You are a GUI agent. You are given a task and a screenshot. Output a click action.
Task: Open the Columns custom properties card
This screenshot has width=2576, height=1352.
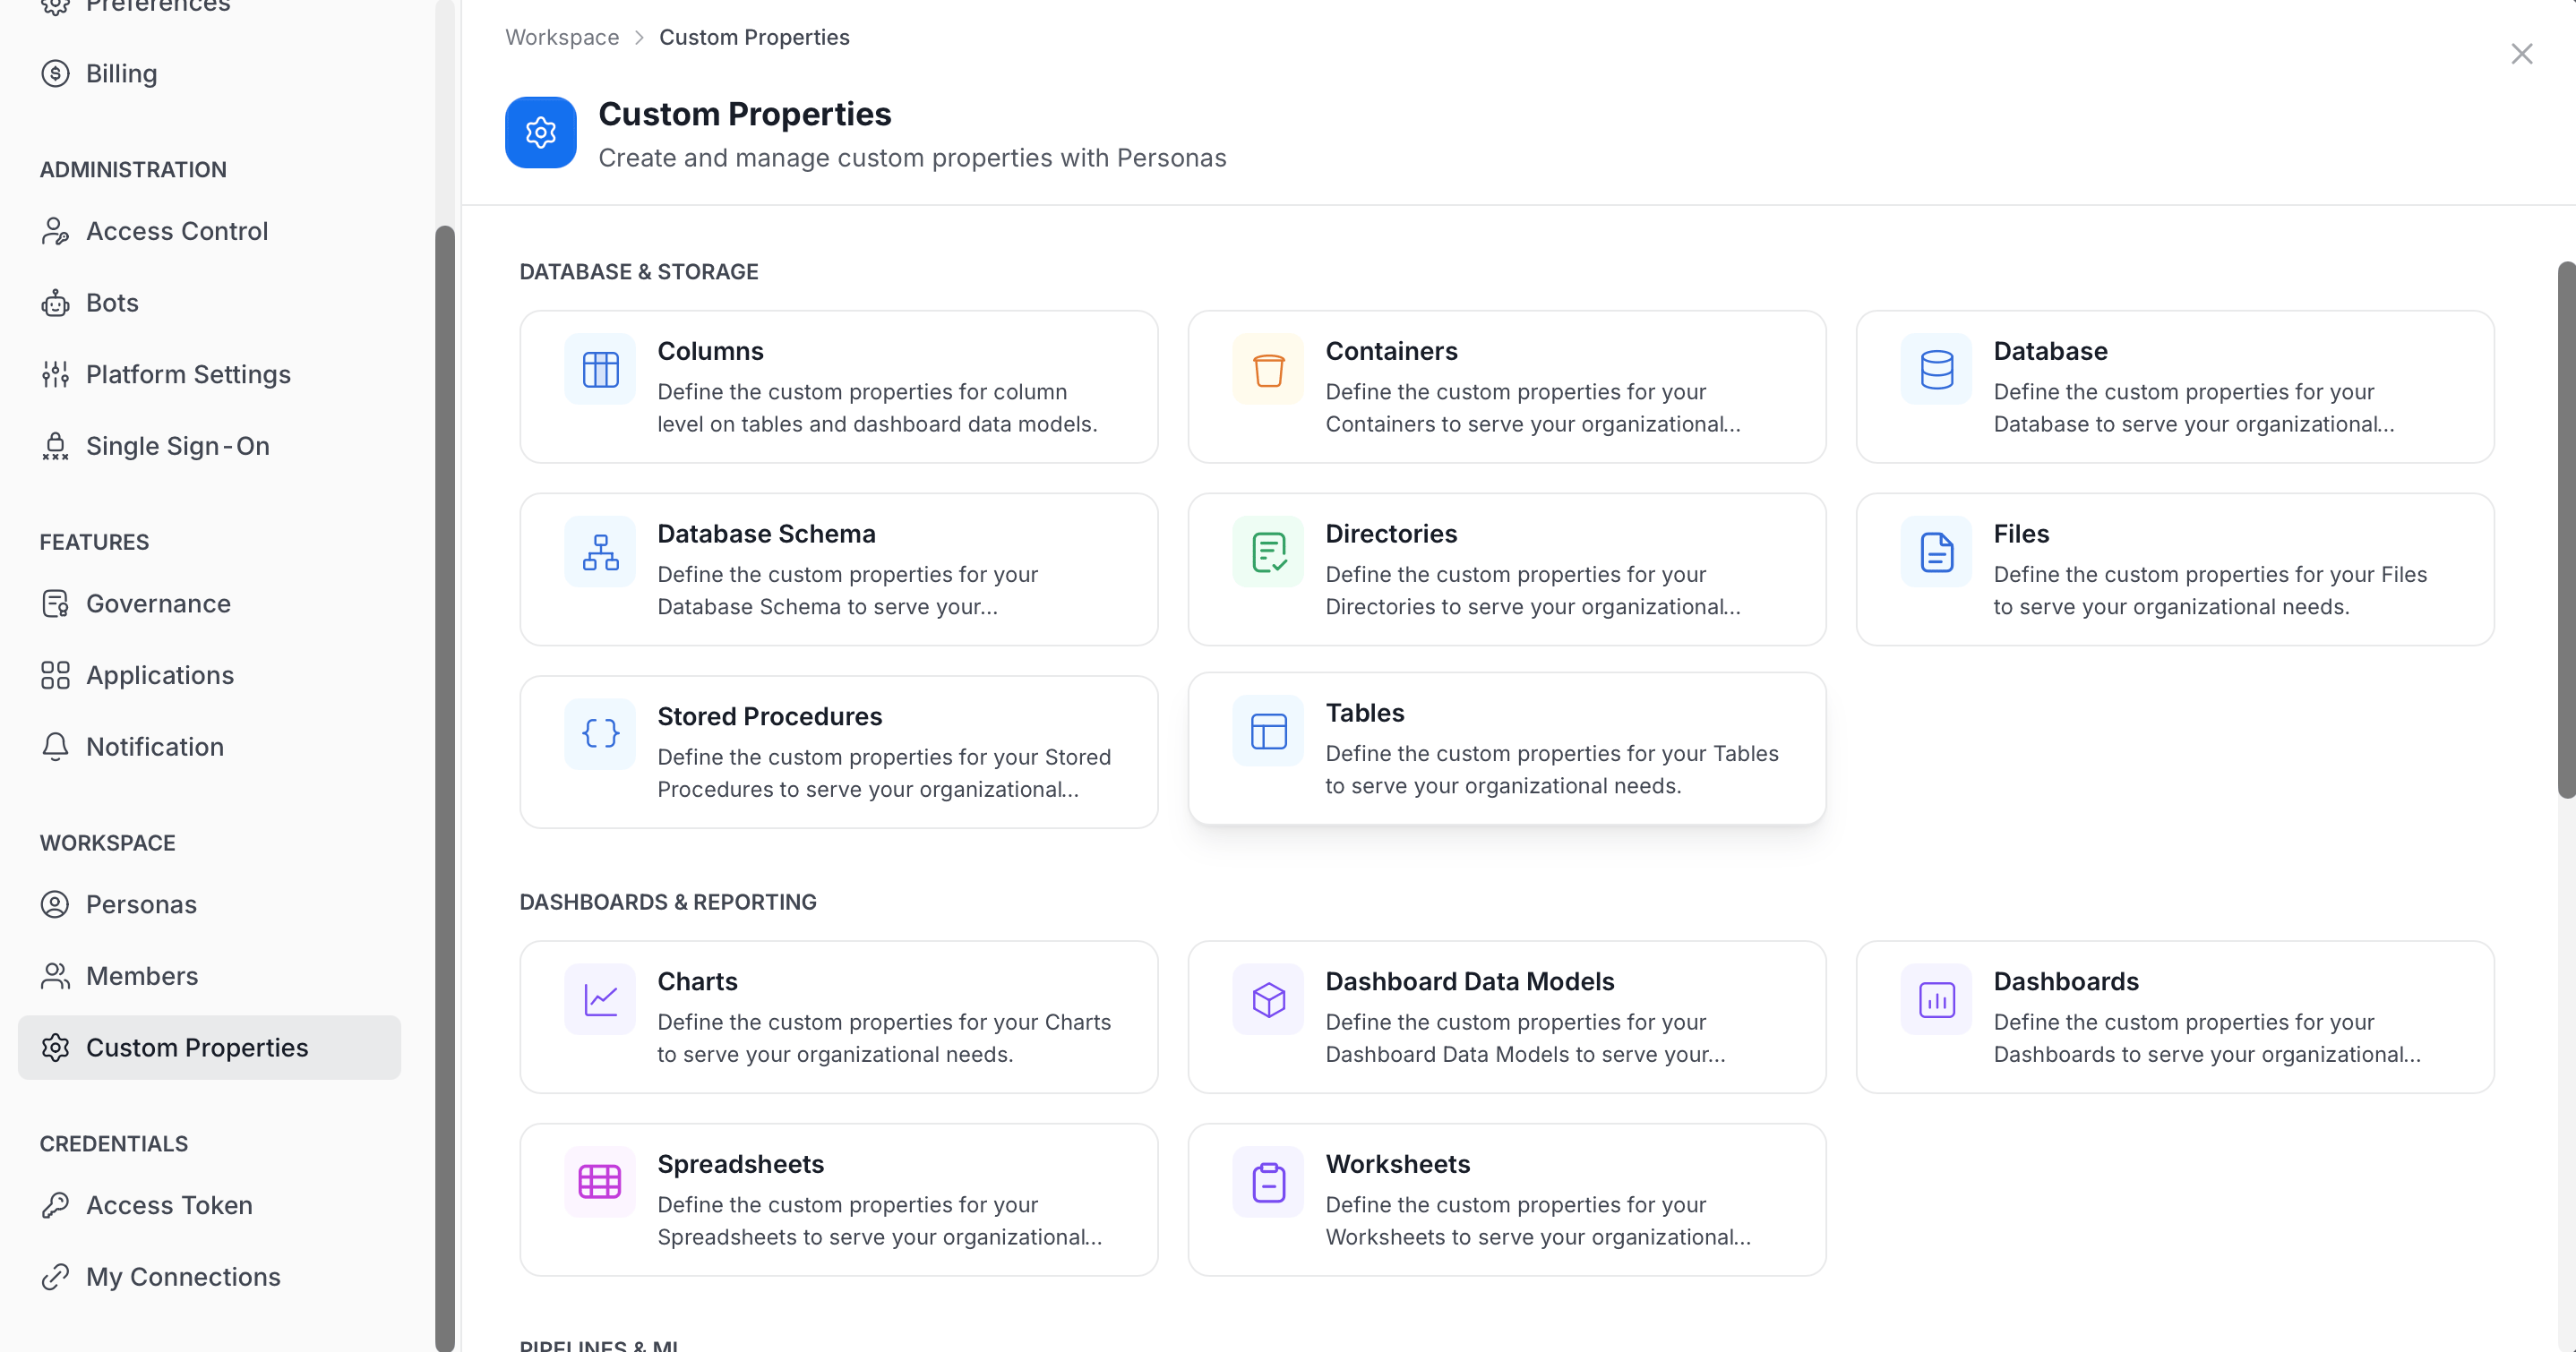[839, 387]
